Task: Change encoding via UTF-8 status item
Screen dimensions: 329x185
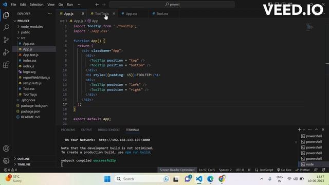Action: (x=240, y=170)
